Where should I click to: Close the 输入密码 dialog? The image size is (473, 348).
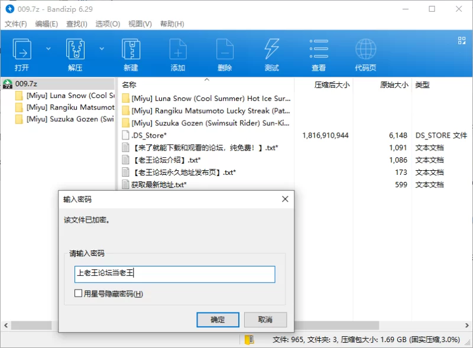tap(285, 199)
